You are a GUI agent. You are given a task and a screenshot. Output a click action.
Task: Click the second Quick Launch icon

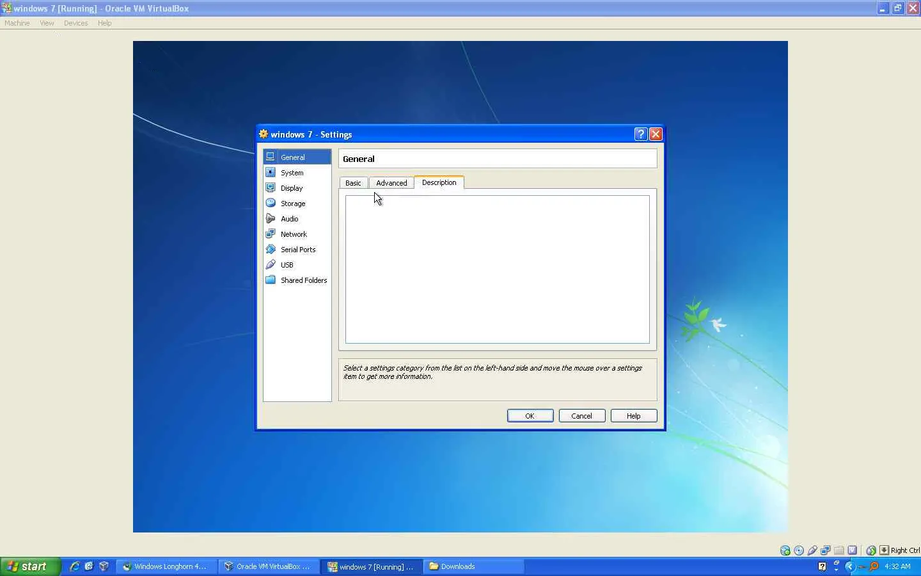[x=89, y=566]
